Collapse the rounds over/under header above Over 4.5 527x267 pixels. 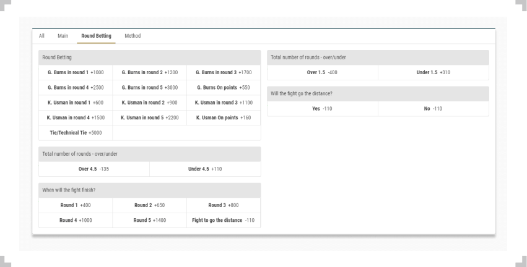coord(150,154)
